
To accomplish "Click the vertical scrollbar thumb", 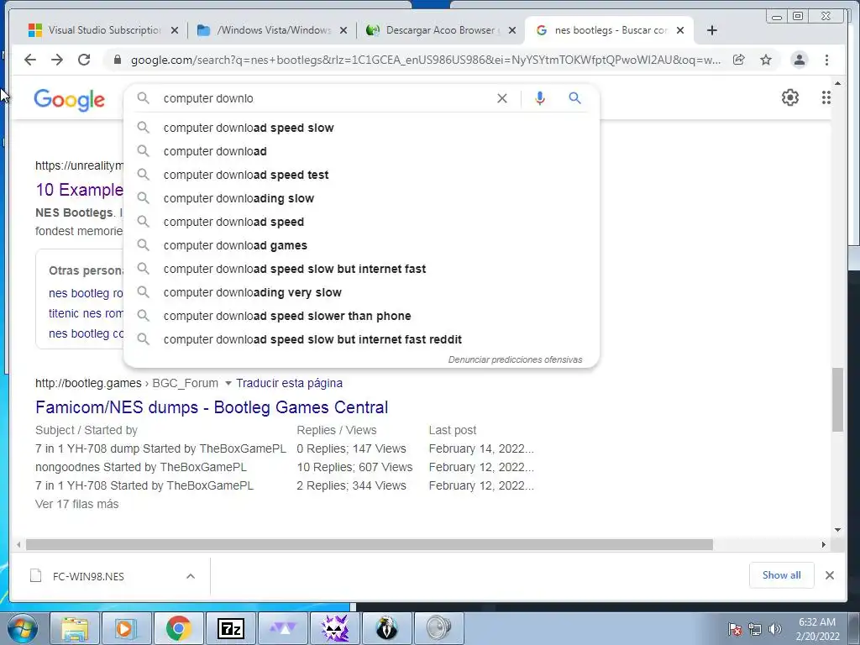I will click(837, 399).
